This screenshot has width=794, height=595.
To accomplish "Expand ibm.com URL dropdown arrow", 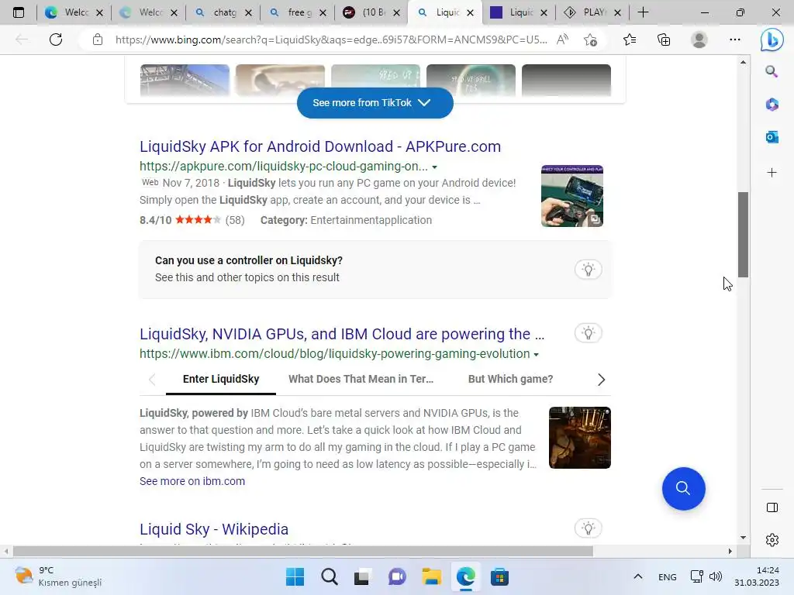I will click(537, 355).
